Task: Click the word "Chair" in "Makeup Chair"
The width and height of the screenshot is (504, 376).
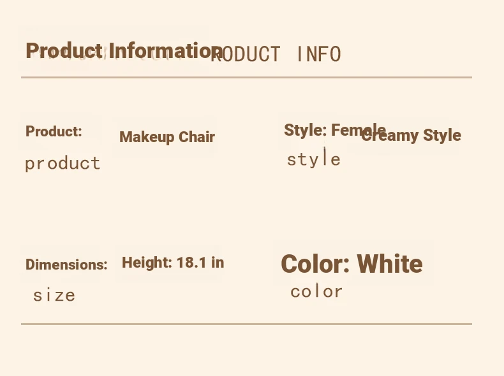Action: (x=196, y=137)
